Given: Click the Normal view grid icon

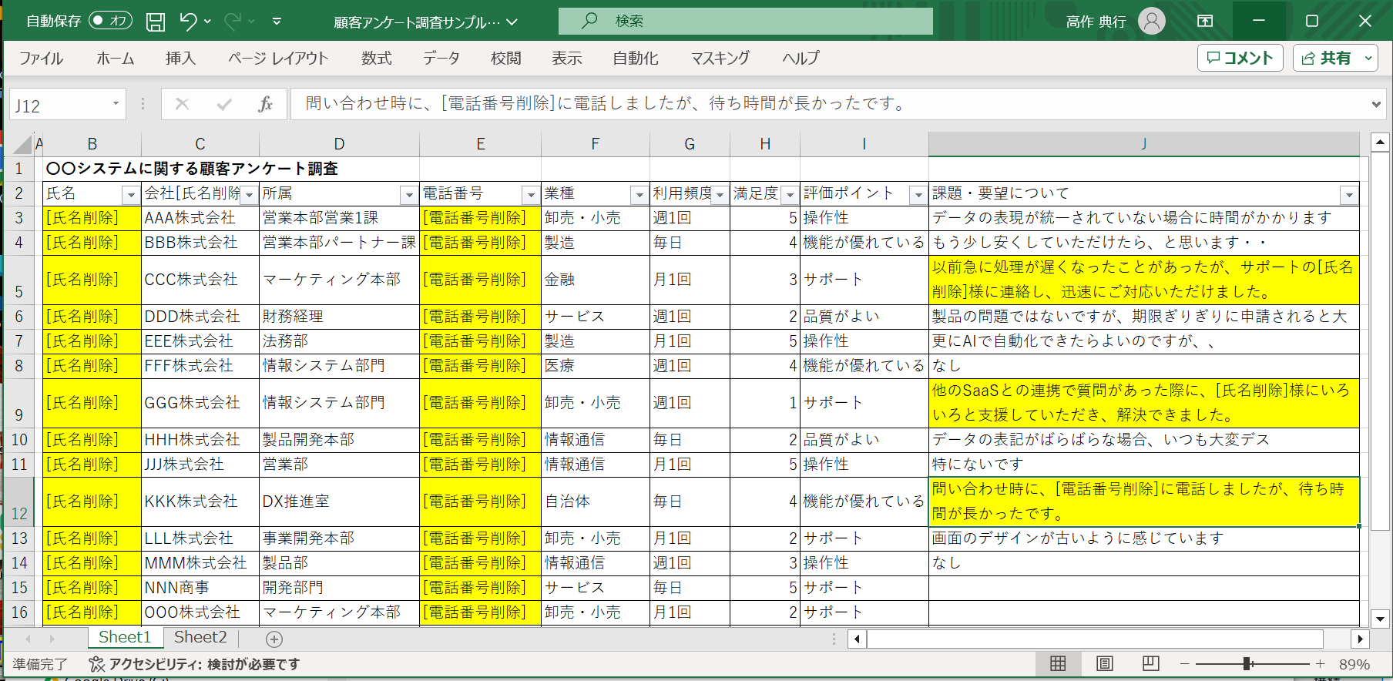Looking at the screenshot, I should point(1058,663).
